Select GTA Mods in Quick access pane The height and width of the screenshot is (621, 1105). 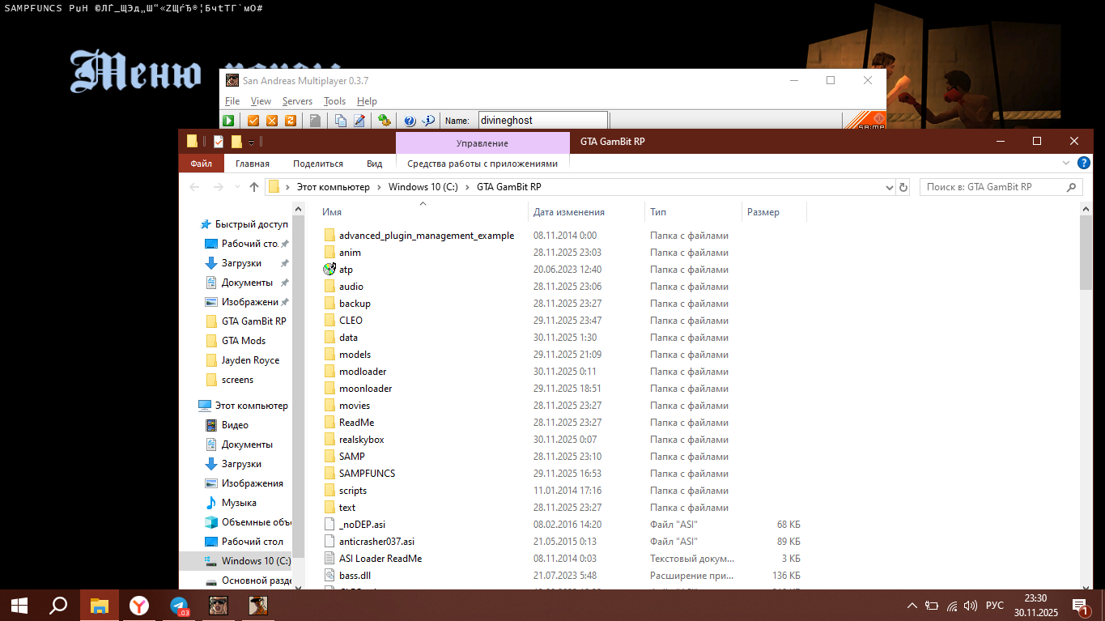243,341
